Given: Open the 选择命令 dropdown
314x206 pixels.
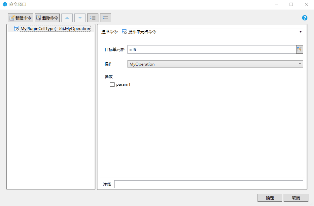Looking at the screenshot, I should pos(211,32).
